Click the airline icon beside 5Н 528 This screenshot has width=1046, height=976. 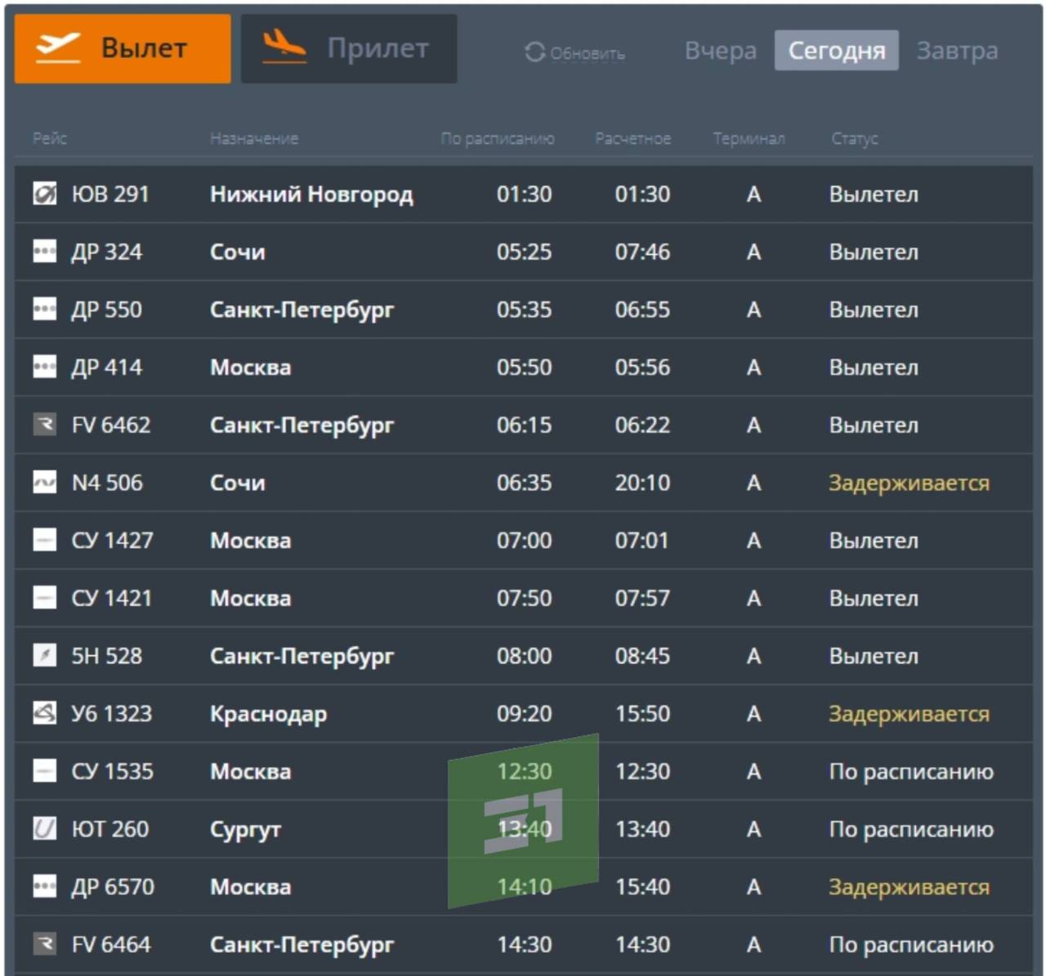coord(44,656)
